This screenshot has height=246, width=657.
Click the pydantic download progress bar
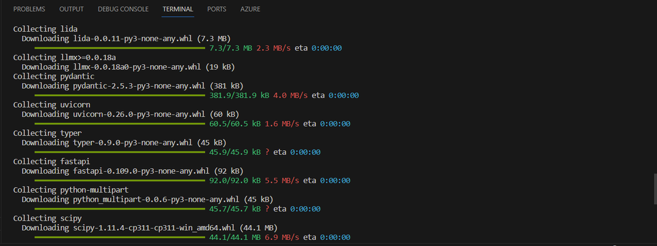(x=120, y=95)
